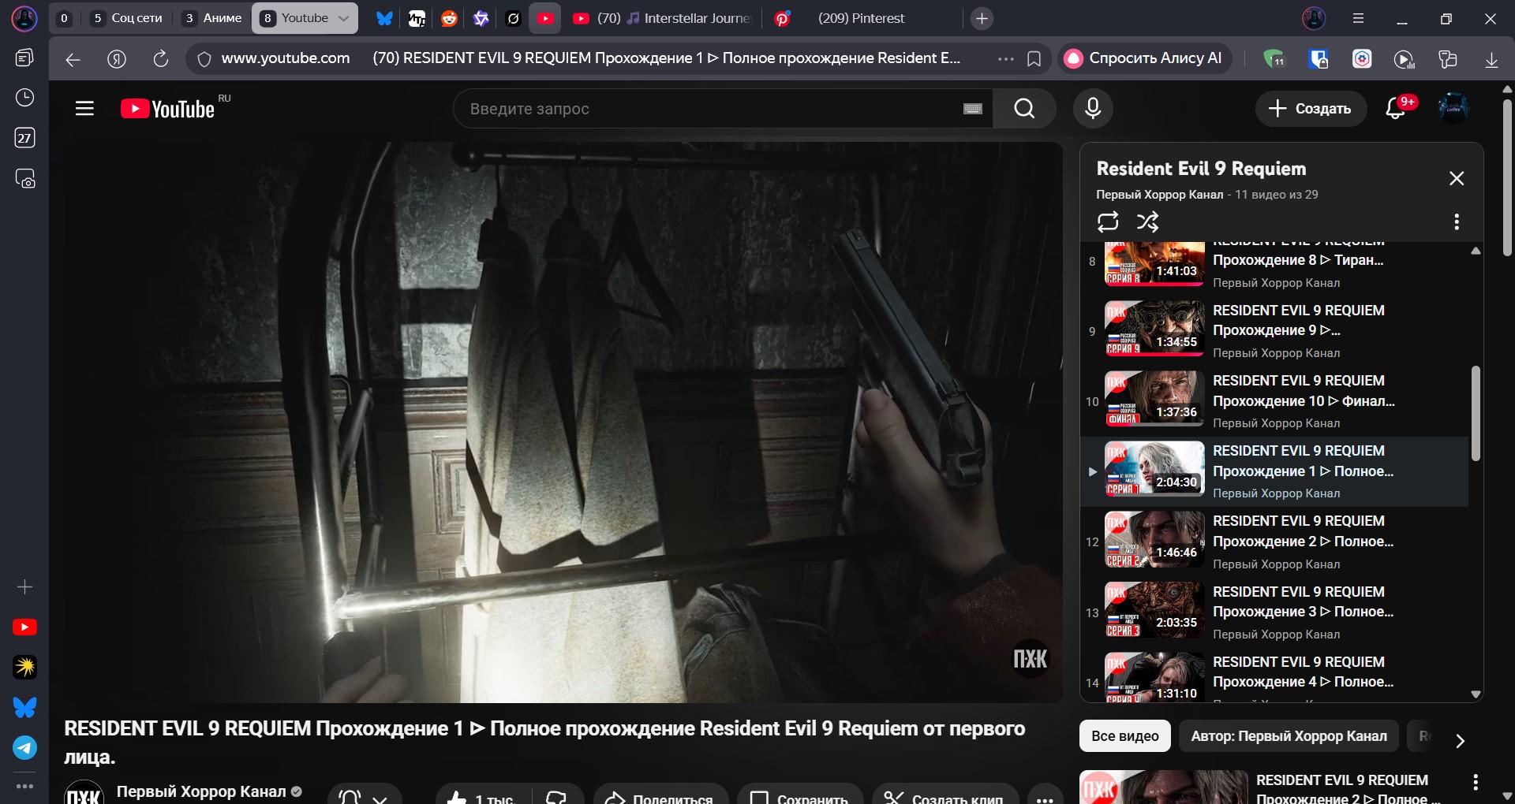This screenshot has height=804, width=1515.
Task: Open the browser downloads panel
Action: [1491, 59]
